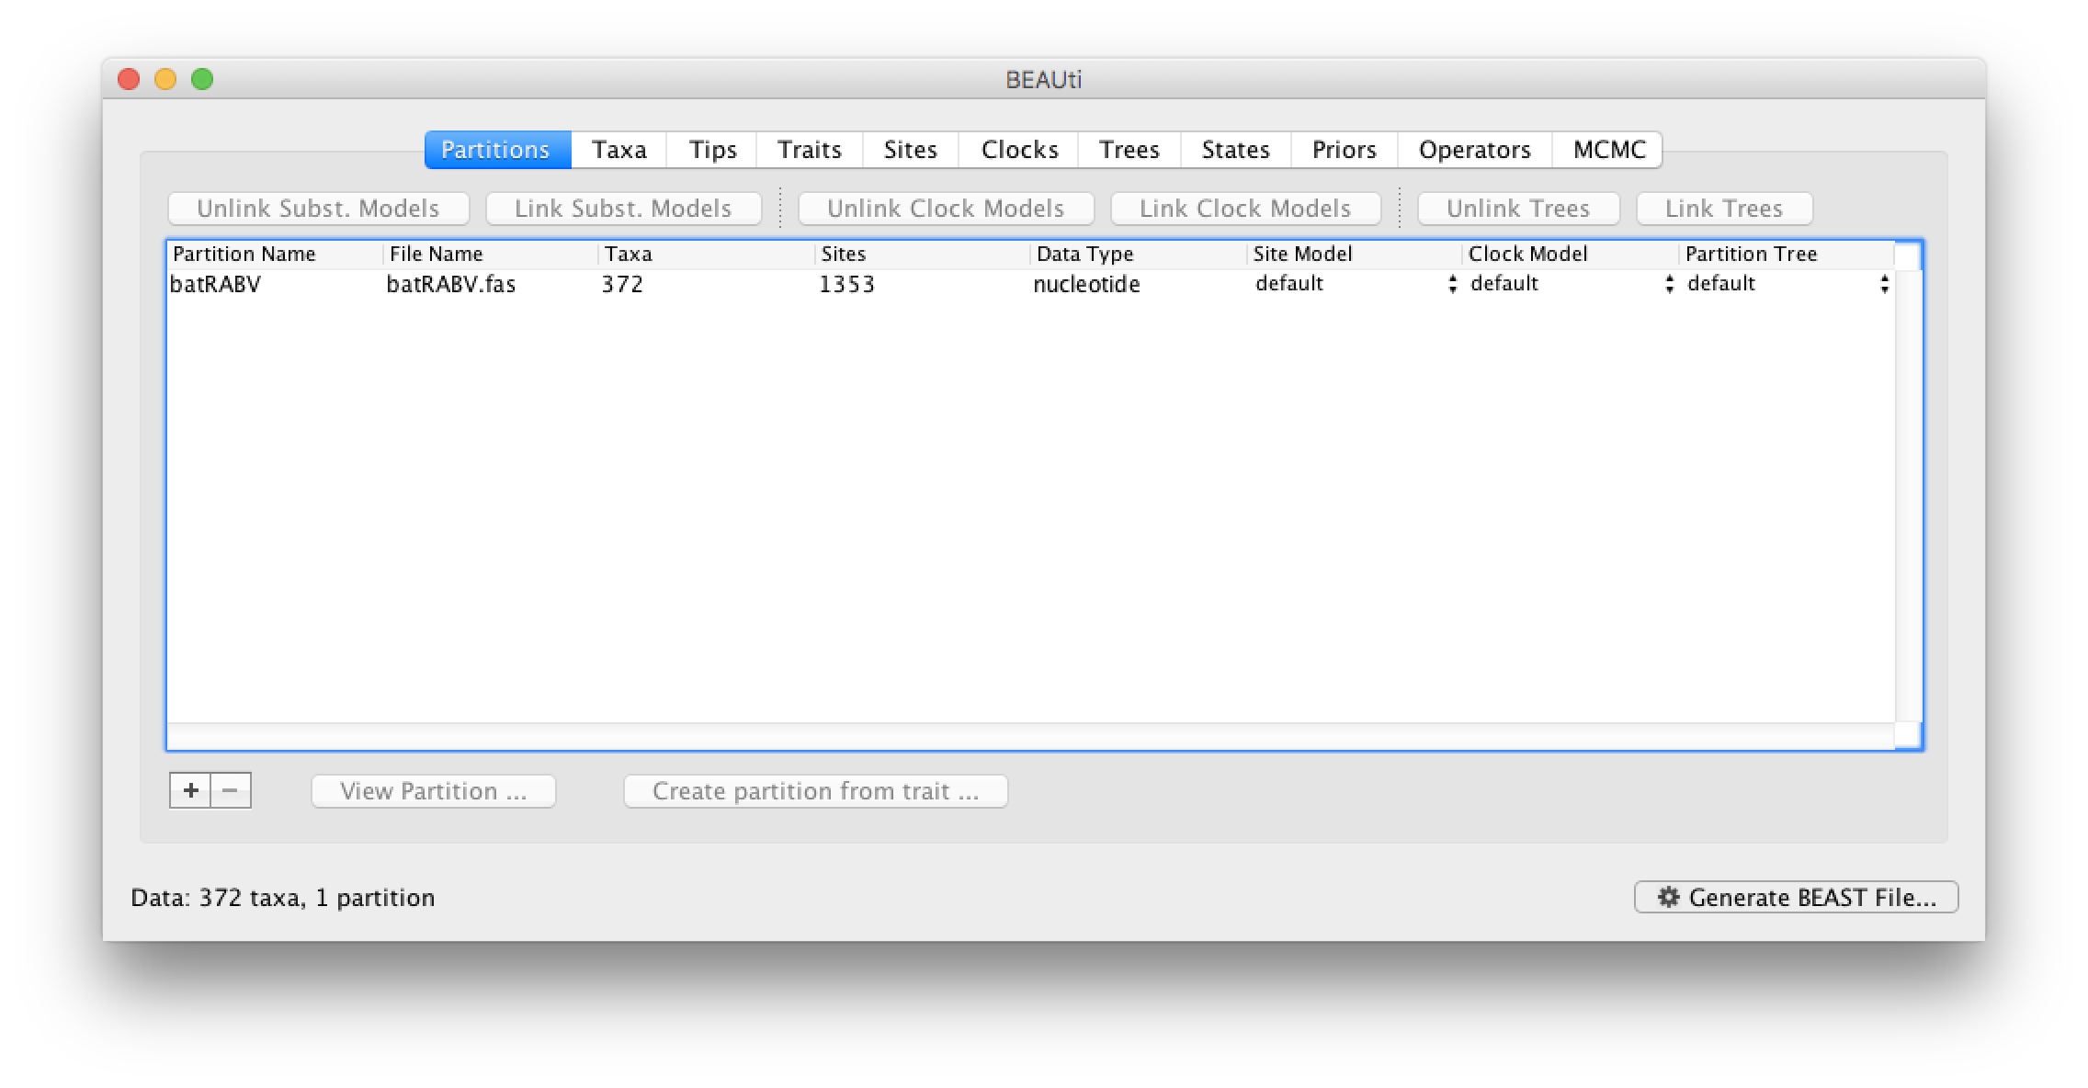The image size is (2088, 1088).
Task: Click the Unlink Subst. Models button
Action: click(x=318, y=209)
